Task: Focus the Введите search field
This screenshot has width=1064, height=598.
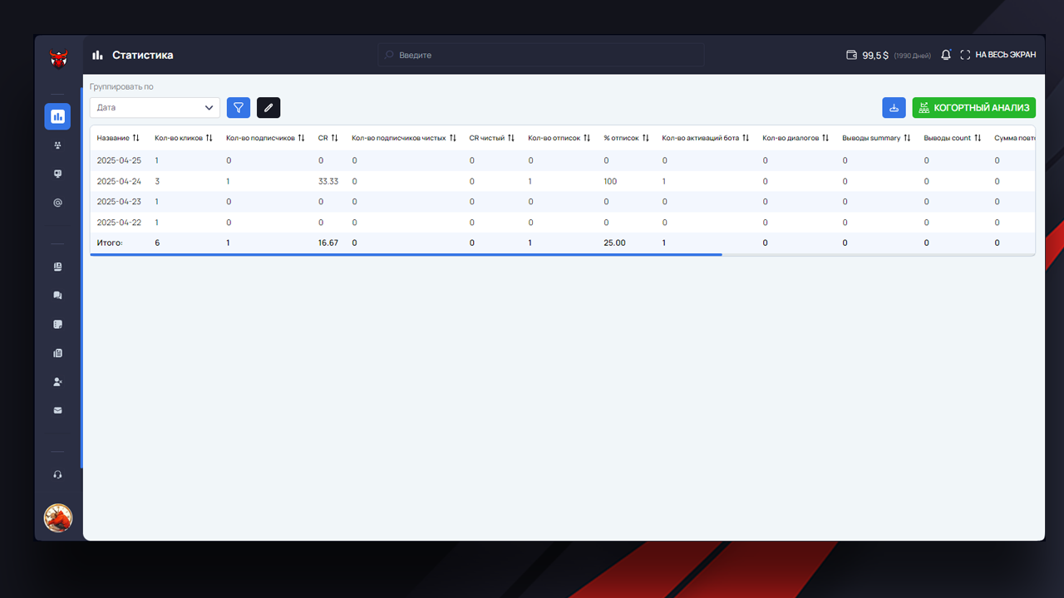Action: pyautogui.click(x=541, y=55)
